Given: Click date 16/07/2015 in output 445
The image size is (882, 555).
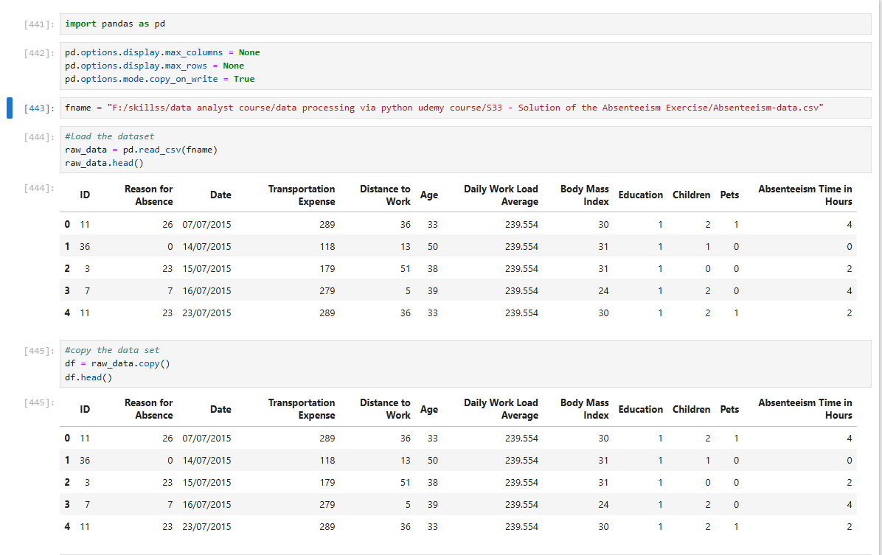Looking at the screenshot, I should (x=206, y=504).
